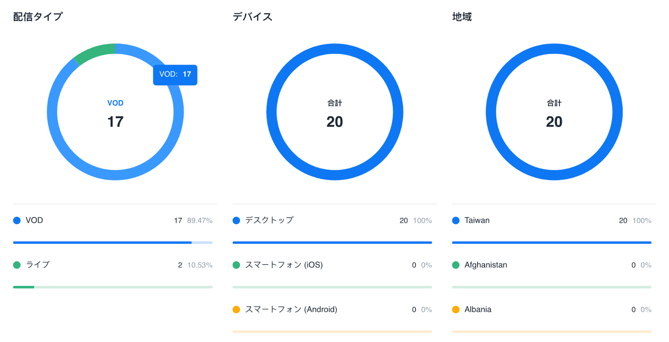Select the ライブ legend label
The width and height of the screenshot is (669, 342).
[x=38, y=265]
